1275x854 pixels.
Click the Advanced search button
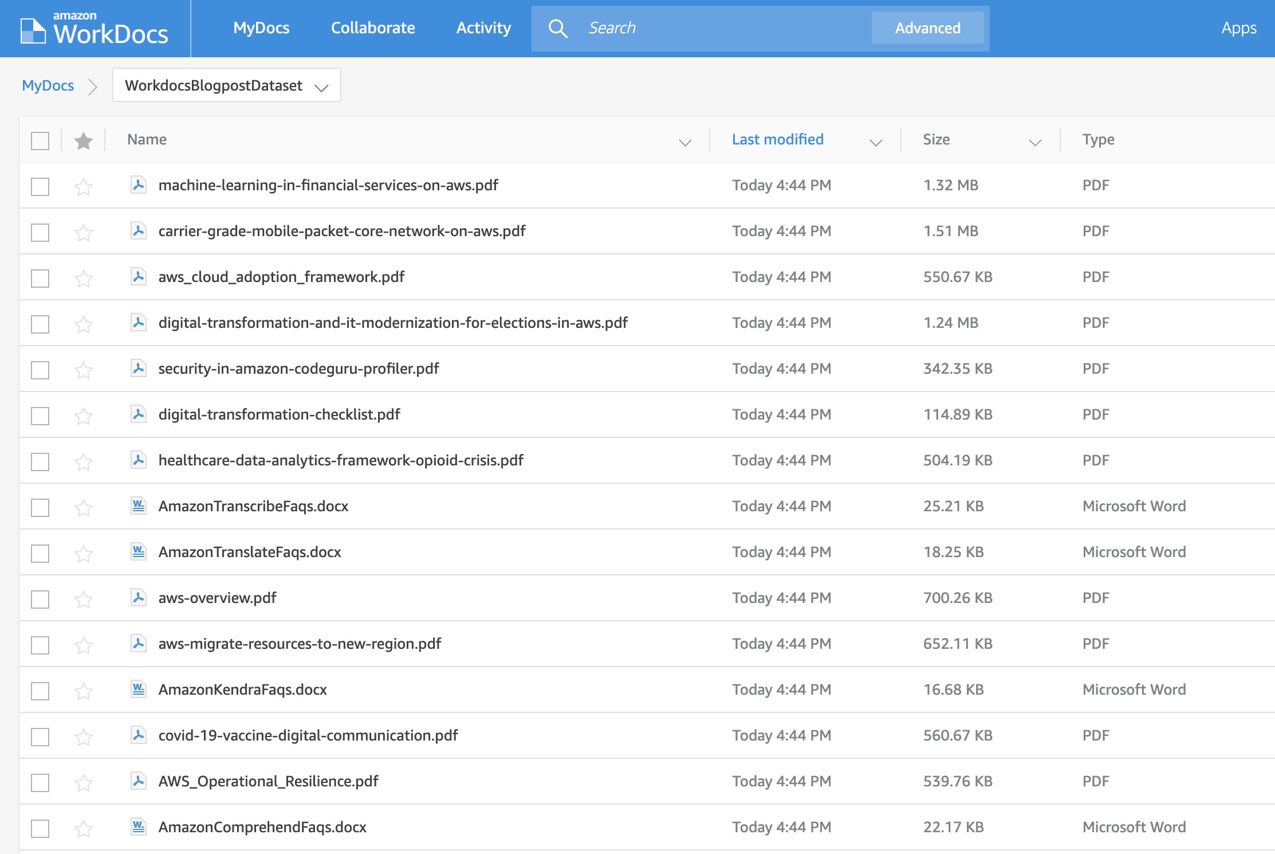coord(927,27)
